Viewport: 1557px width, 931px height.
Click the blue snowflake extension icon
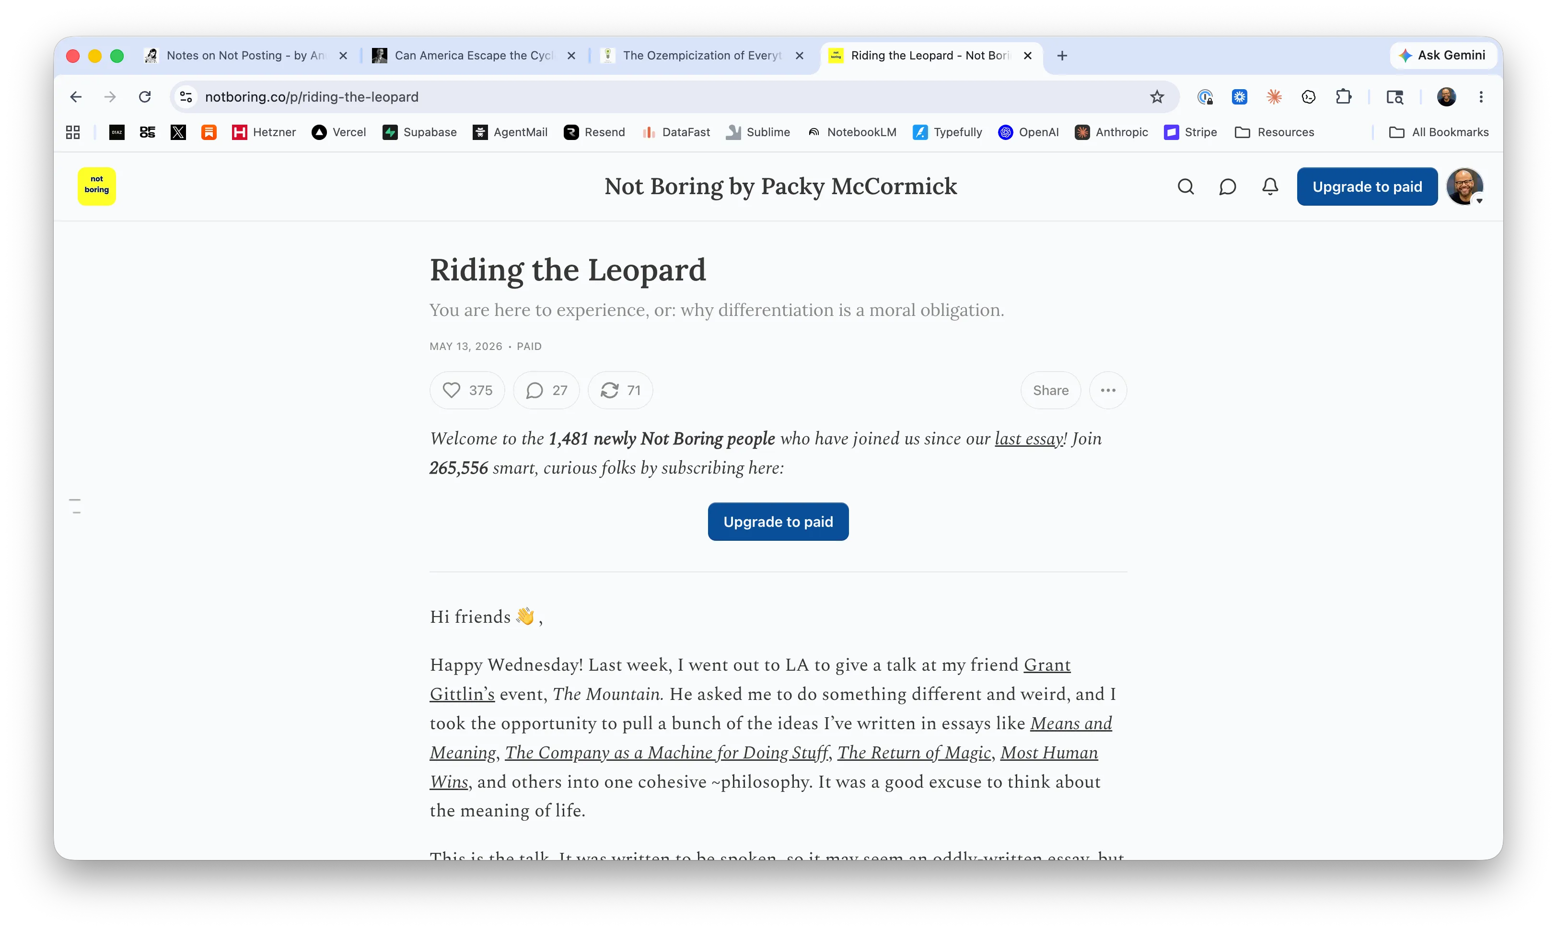pos(1240,97)
